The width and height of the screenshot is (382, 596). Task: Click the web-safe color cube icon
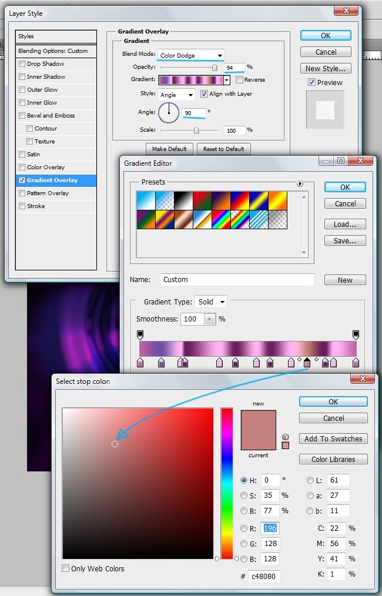pos(286,437)
